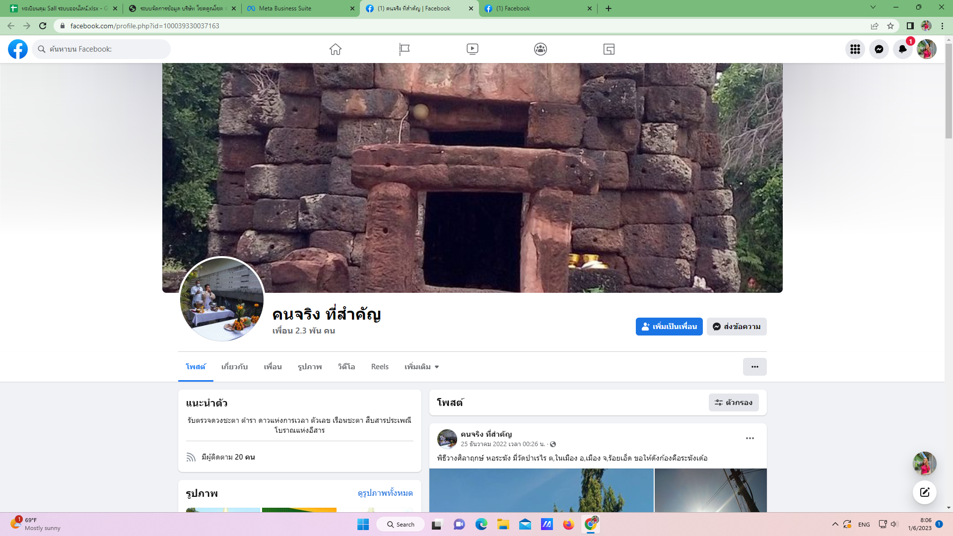Image resolution: width=953 pixels, height=536 pixels.
Task: Click the ส่งข้อความ button
Action: 737,327
